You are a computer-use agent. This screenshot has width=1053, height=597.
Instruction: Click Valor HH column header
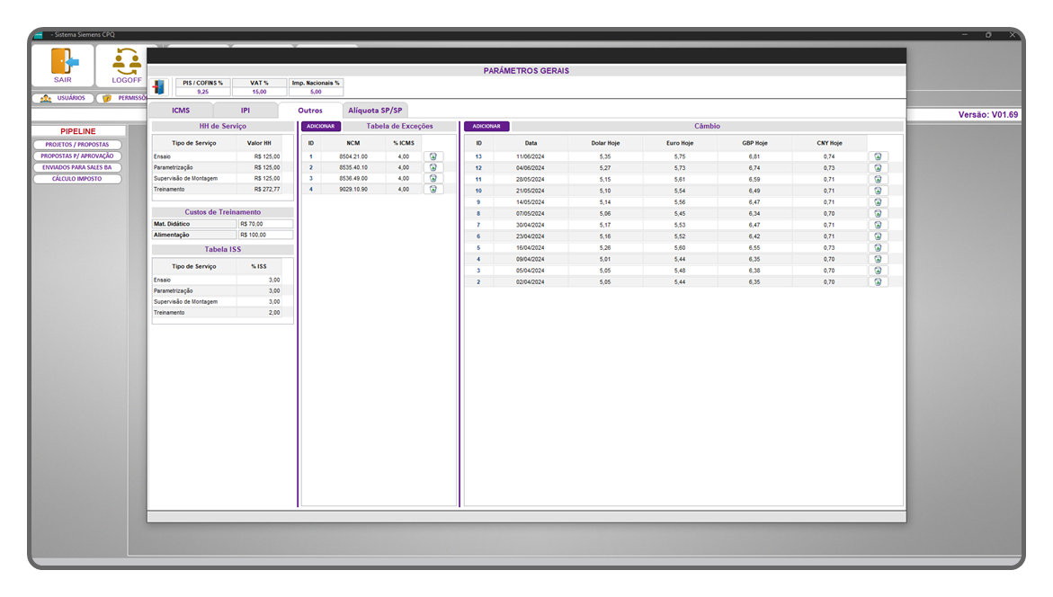(x=259, y=143)
